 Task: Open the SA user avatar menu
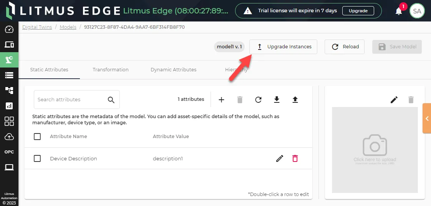tap(417, 11)
